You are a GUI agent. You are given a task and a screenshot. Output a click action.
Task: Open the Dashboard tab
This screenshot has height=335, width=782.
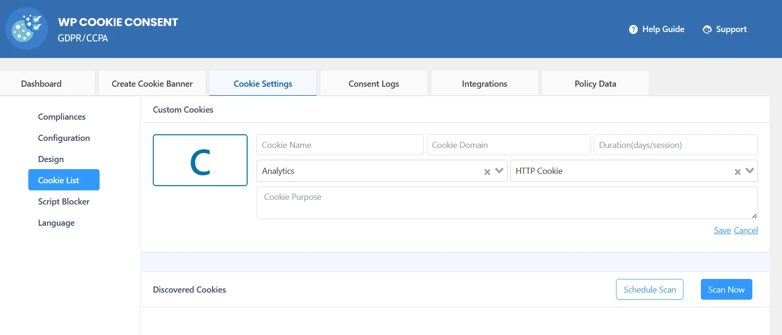point(47,83)
